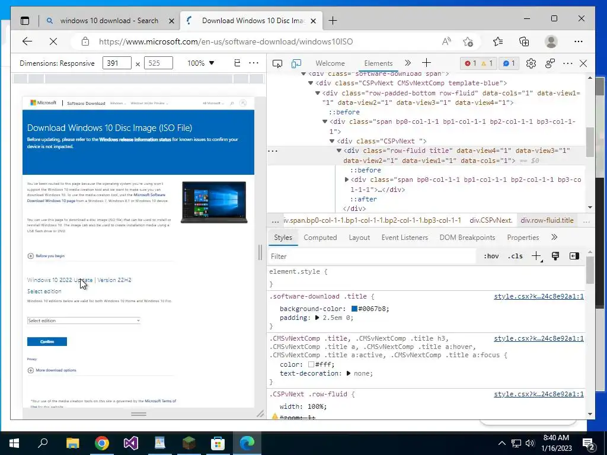Screen dimensions: 607x455
Task: Toggle computed styles sidebar pane
Action: (574, 256)
